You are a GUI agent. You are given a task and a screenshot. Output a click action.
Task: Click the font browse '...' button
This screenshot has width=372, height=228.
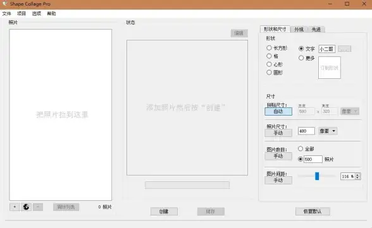(x=344, y=49)
